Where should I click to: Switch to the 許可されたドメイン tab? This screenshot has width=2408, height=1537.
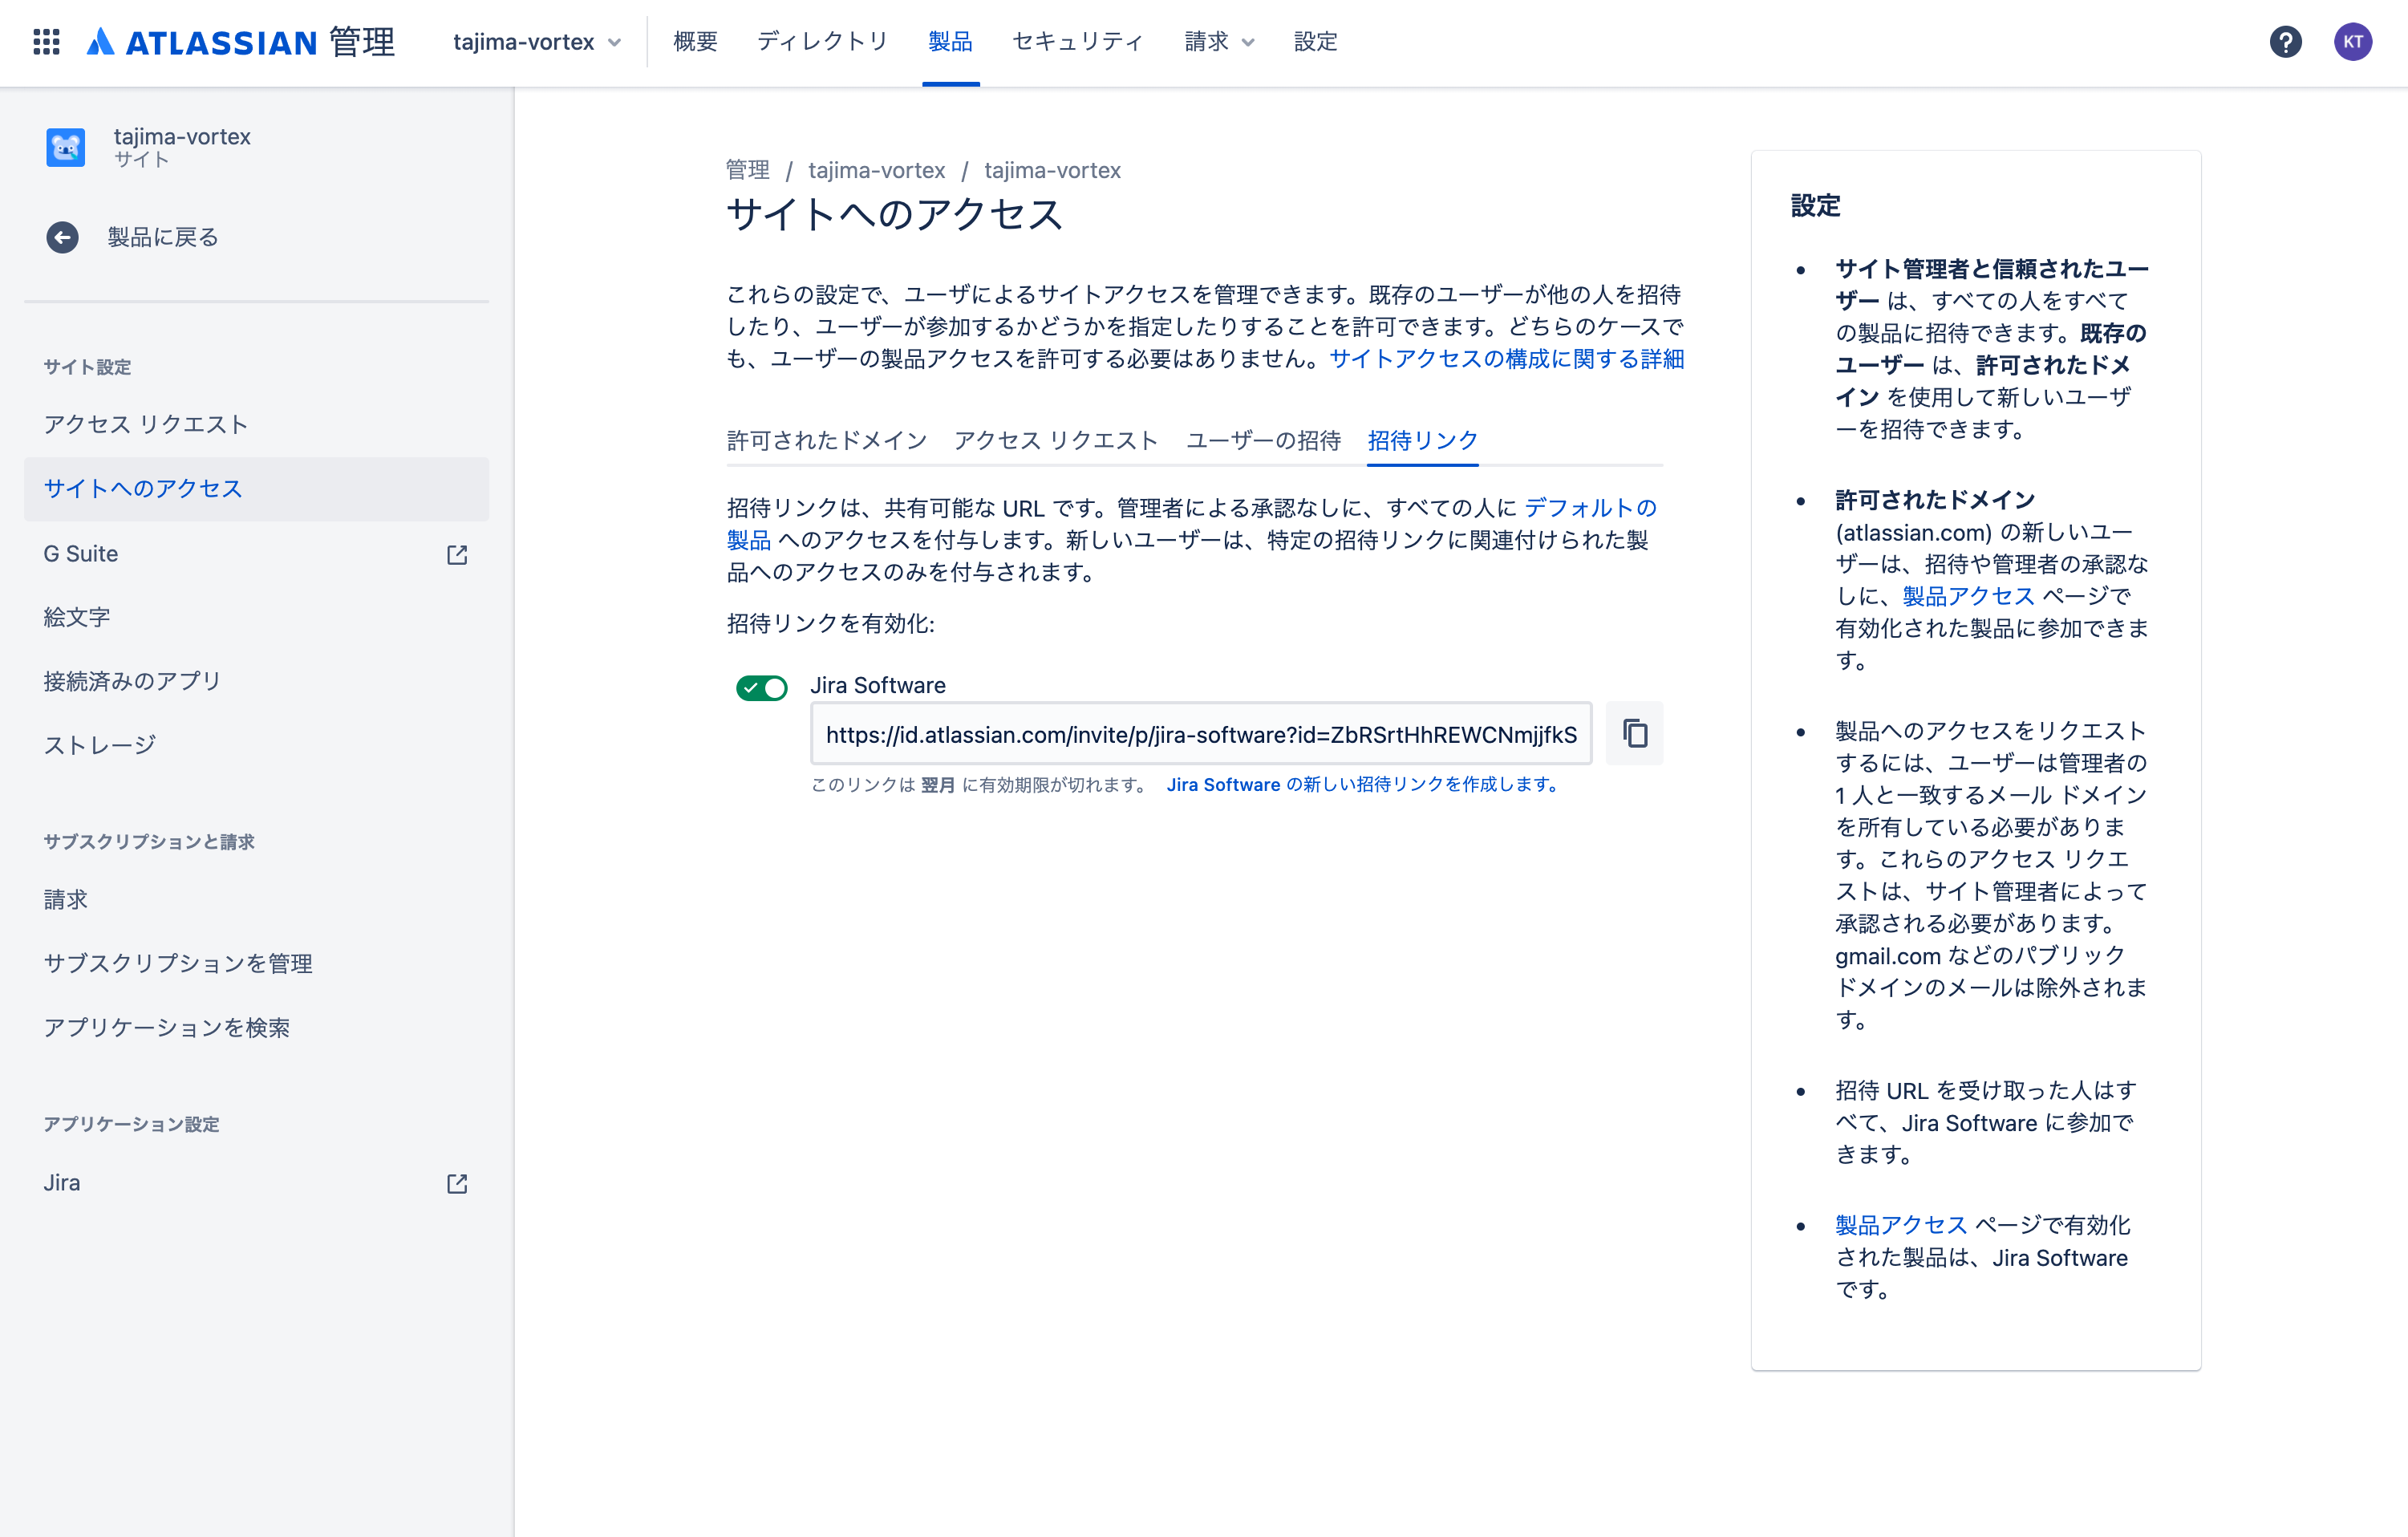827,440
